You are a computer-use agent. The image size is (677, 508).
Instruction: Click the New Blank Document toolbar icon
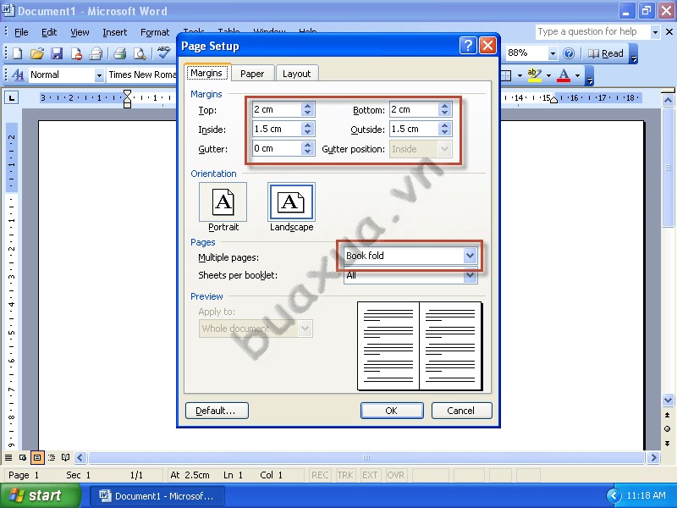[17, 53]
